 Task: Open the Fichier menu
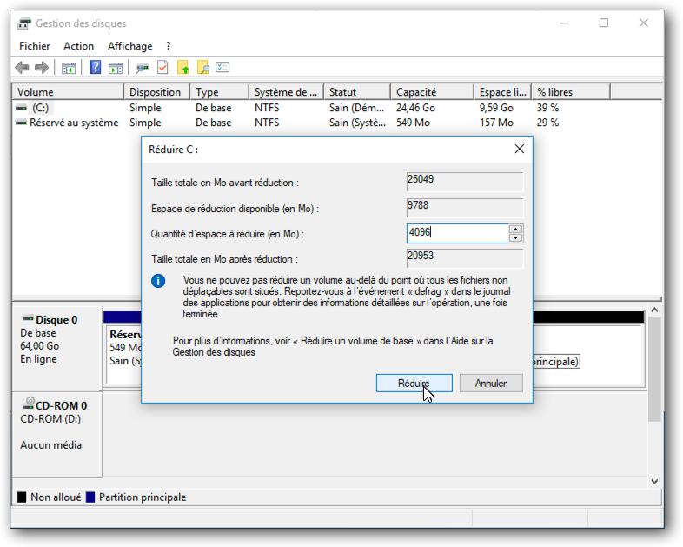(x=35, y=46)
